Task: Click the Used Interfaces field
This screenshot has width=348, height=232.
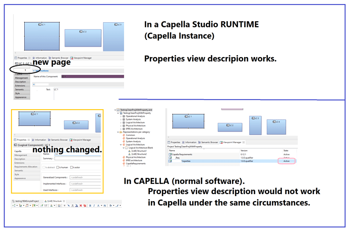Action: [x=85, y=190]
